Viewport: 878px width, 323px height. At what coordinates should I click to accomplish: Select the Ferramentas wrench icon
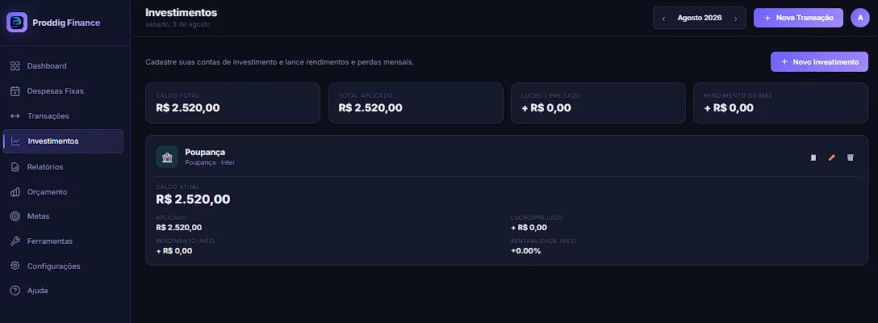pos(15,241)
